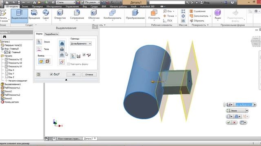Image resolution: width=261 pixels, height=146 pixels.
Task: Switch to the Эскиз ribbon tab
Action: coord(25,6)
